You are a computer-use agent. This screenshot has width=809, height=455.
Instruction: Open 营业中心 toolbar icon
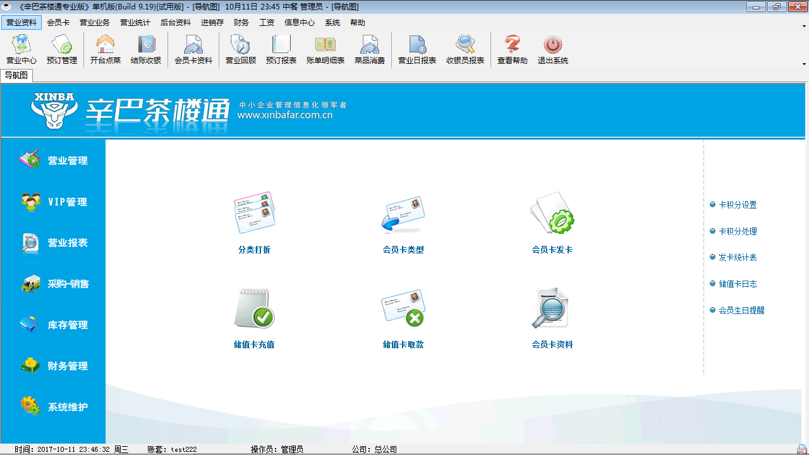click(x=21, y=49)
